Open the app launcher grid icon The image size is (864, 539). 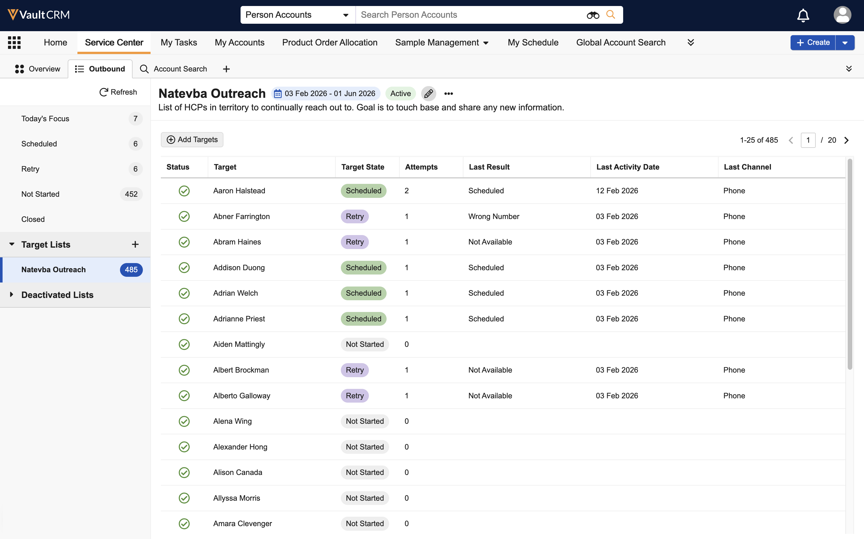[x=14, y=42]
